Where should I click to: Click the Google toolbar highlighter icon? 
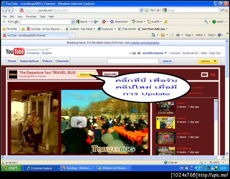click(x=166, y=22)
